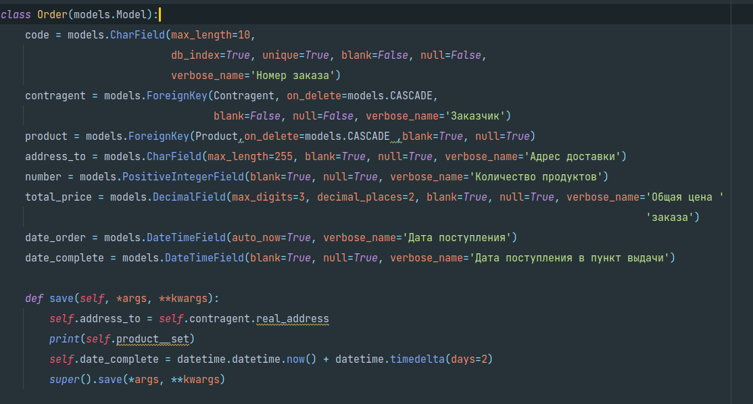This screenshot has width=753, height=404.
Task: Click the 'def' keyword of save method
Action: coord(34,299)
